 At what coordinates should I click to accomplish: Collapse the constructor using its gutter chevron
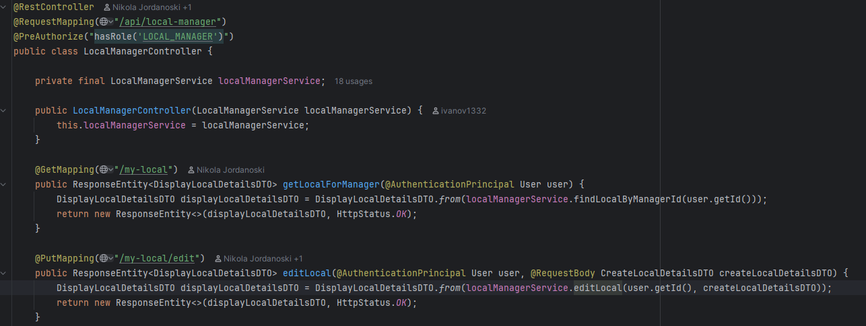pyautogui.click(x=4, y=110)
